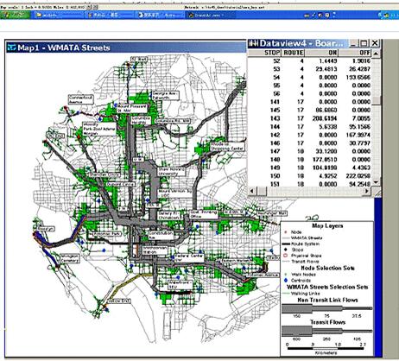Select the row for stop 143
The image size is (399, 361).
point(310,118)
